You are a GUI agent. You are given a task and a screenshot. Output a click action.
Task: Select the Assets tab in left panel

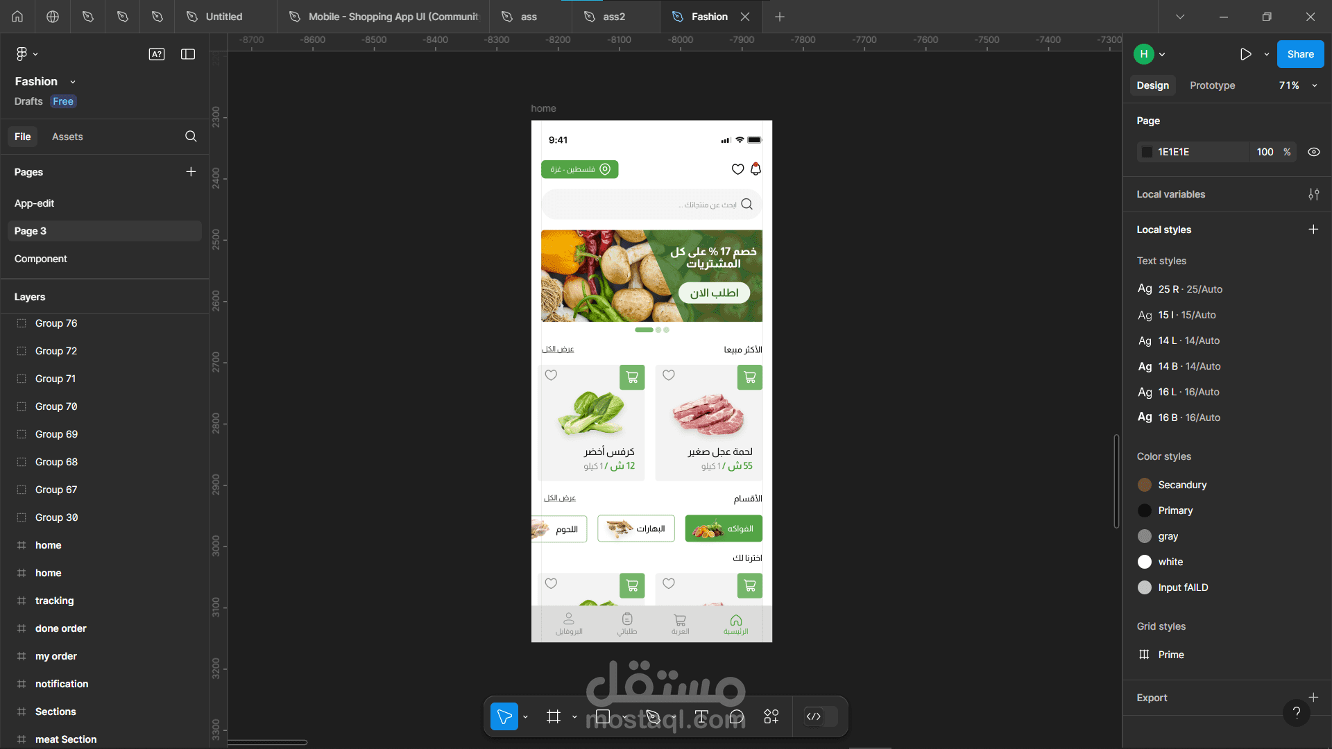(68, 136)
